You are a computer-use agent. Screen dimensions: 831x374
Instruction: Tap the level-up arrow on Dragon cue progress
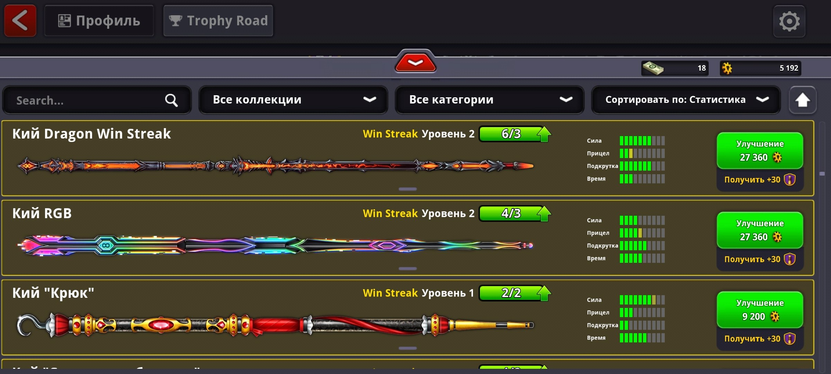[x=544, y=134]
